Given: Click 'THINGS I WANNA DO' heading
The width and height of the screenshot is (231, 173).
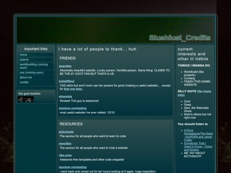Looking at the screenshot, I should (x=194, y=66).
